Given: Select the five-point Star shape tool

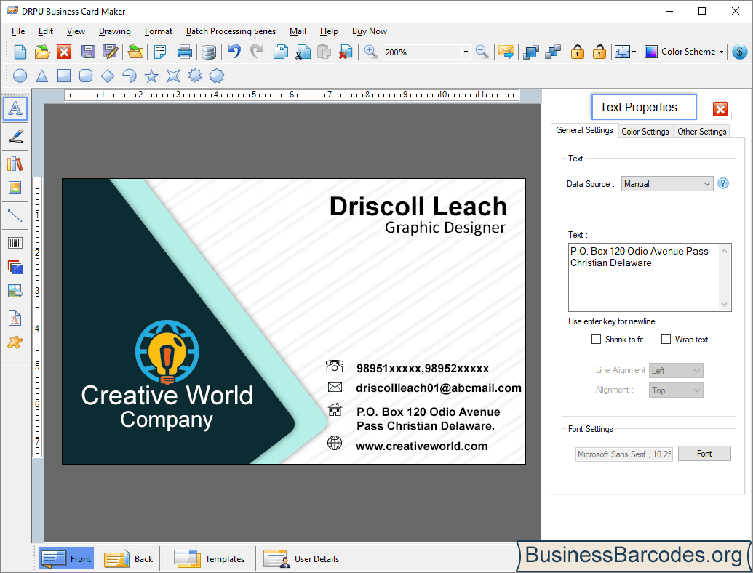Looking at the screenshot, I should pos(151,76).
